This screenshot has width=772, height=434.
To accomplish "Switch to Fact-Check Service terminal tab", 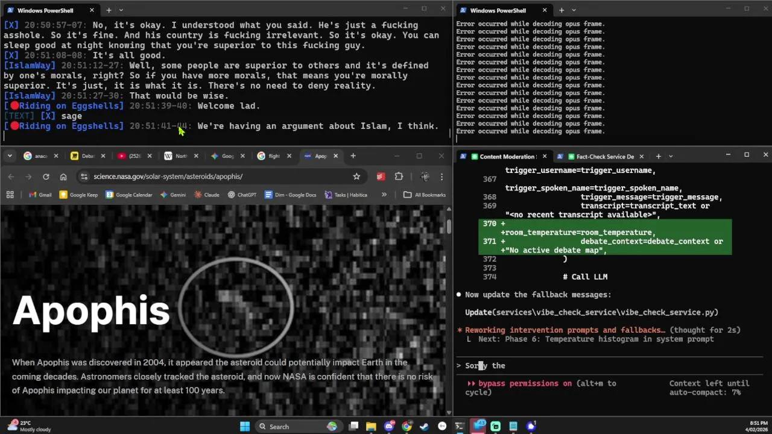I will (x=601, y=157).
